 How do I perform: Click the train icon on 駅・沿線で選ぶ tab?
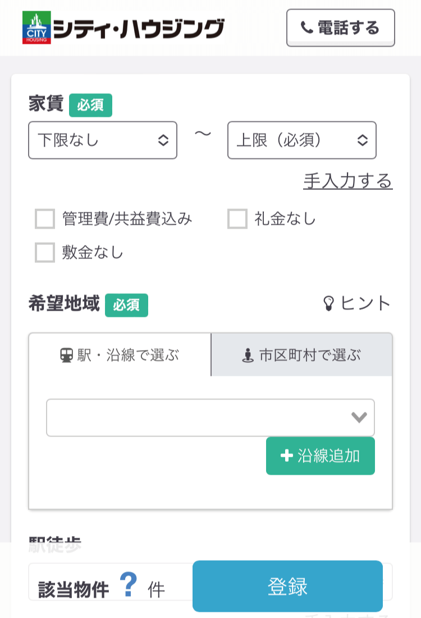pos(66,355)
